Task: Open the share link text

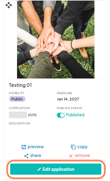Action: pos(36,155)
